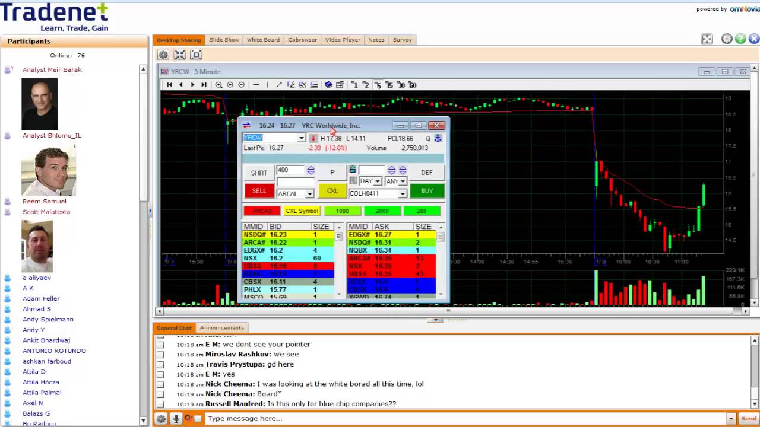Switch to the Slide Show tab
This screenshot has height=427, width=760.
pos(224,40)
